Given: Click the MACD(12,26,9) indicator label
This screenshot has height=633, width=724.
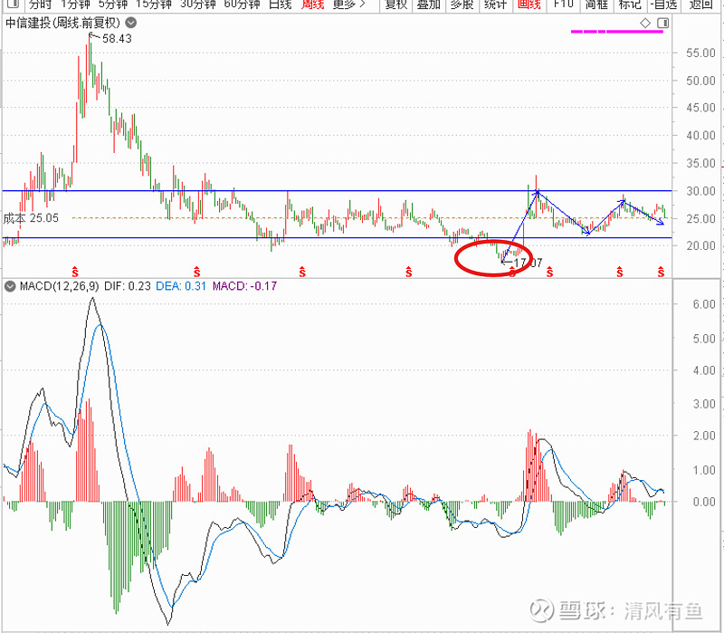Looking at the screenshot, I should [x=59, y=286].
